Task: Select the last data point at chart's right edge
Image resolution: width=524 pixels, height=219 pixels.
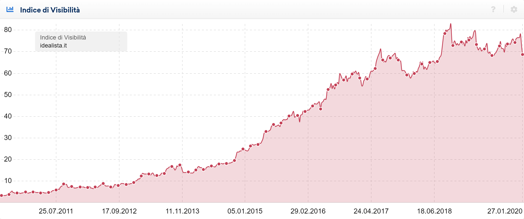Action: click(x=522, y=54)
